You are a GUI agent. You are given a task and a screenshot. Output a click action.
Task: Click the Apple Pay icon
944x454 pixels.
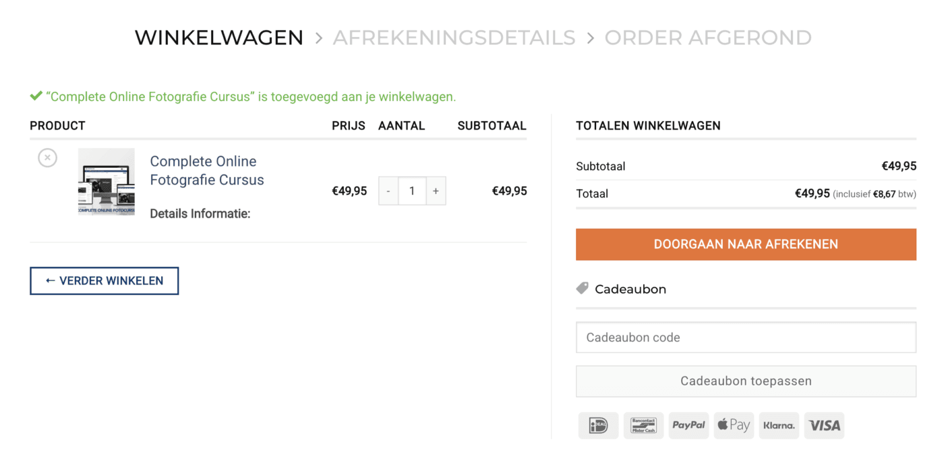pos(734,425)
